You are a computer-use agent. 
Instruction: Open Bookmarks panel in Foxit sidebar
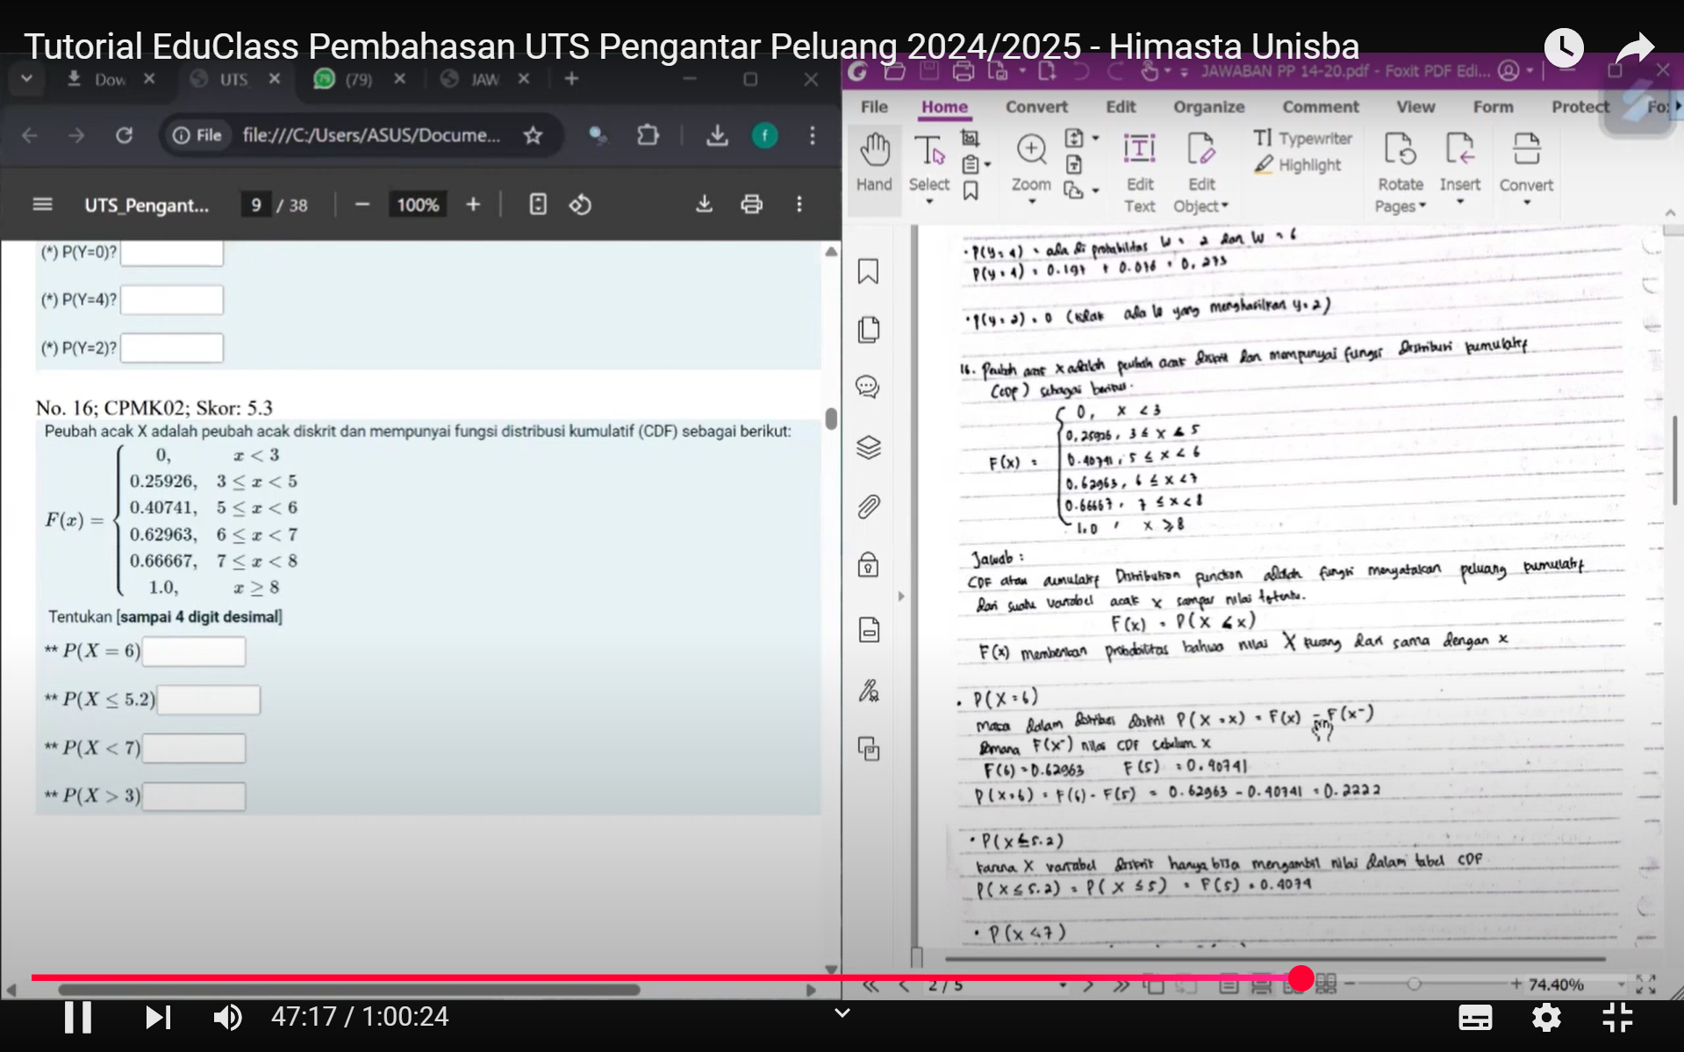coord(868,272)
